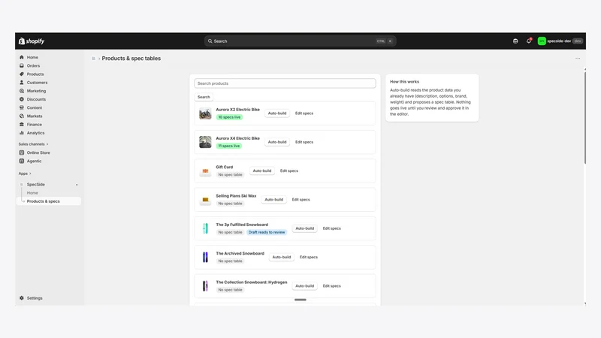Click the How this works heading
This screenshot has height=338, width=601.
pyautogui.click(x=404, y=82)
